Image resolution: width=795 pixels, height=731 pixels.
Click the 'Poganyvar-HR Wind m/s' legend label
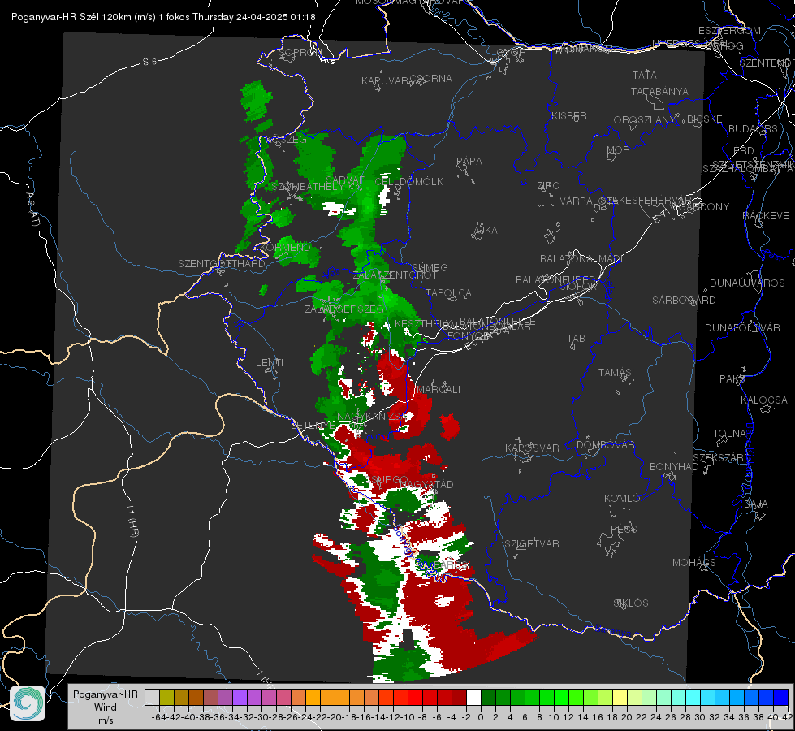(106, 707)
